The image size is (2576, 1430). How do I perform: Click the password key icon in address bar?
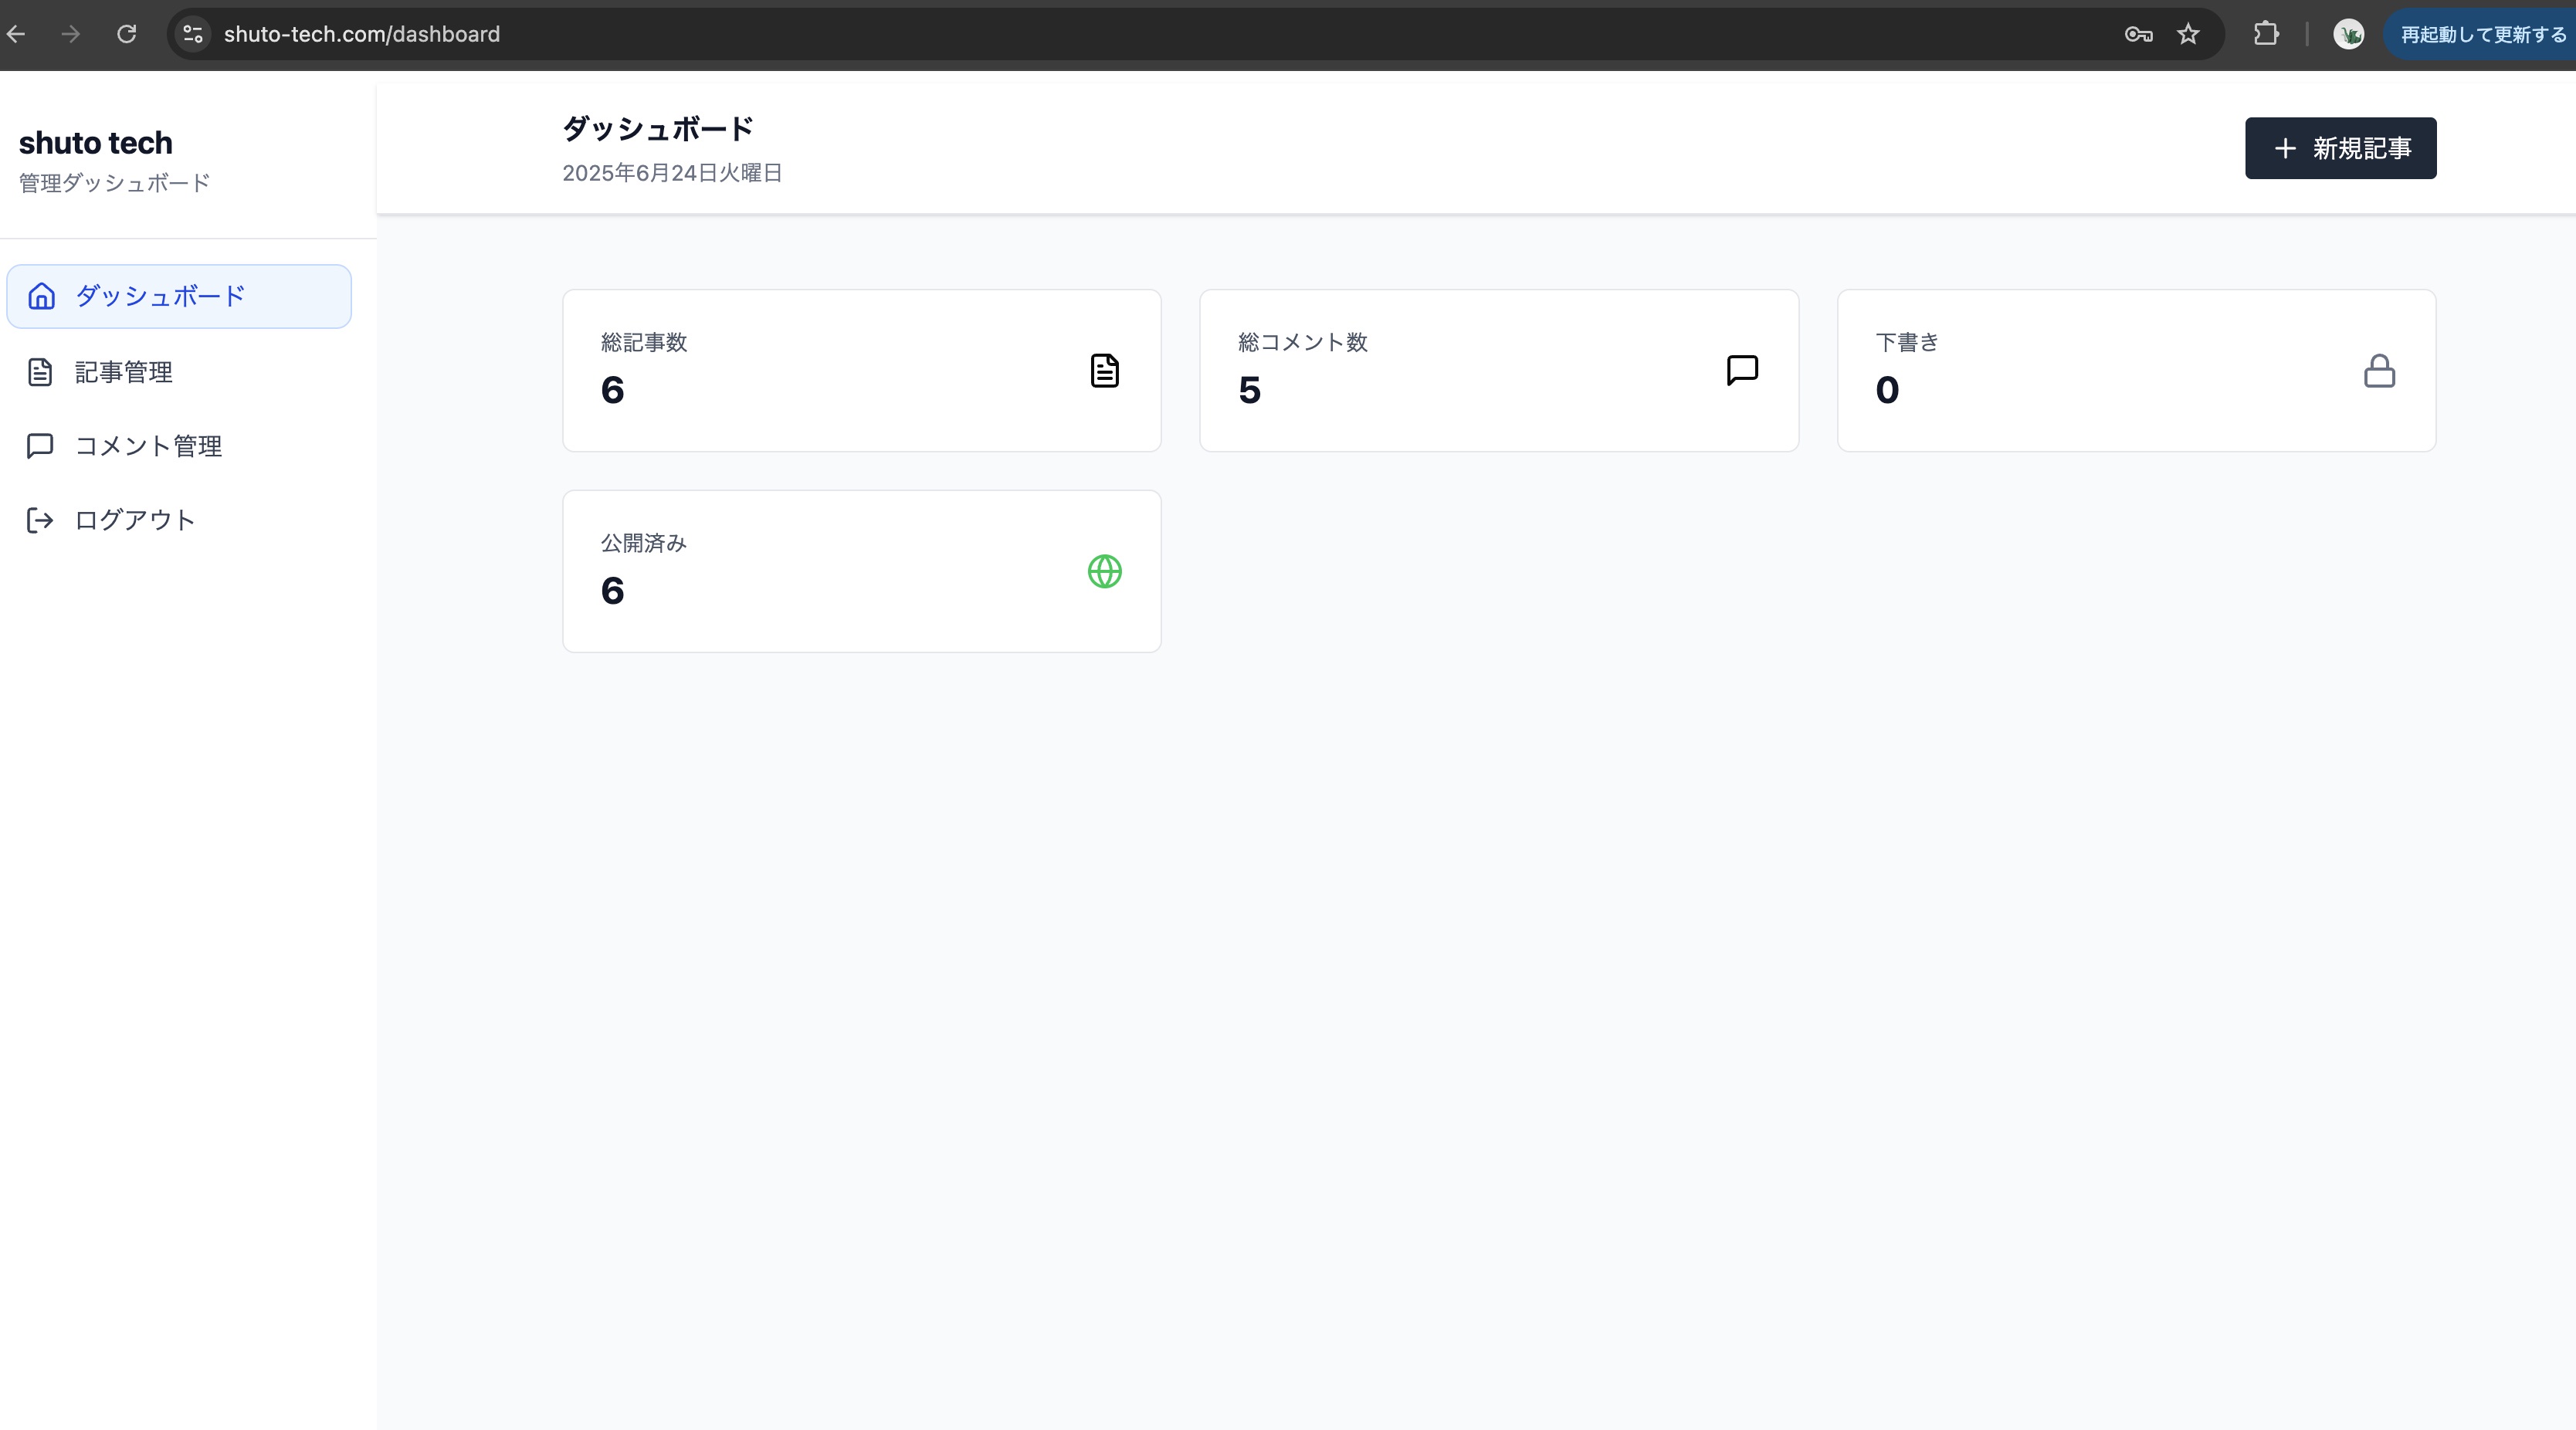[2138, 34]
